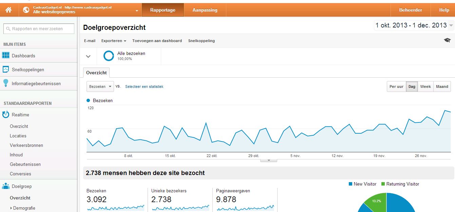Expand segments with the chevron arrow
The width and height of the screenshot is (455, 212).
click(x=88, y=56)
